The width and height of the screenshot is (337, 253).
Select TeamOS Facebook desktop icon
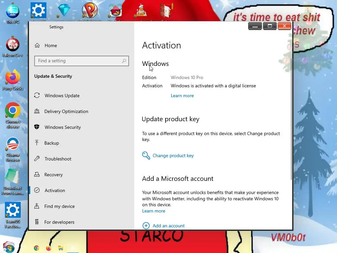(13, 215)
